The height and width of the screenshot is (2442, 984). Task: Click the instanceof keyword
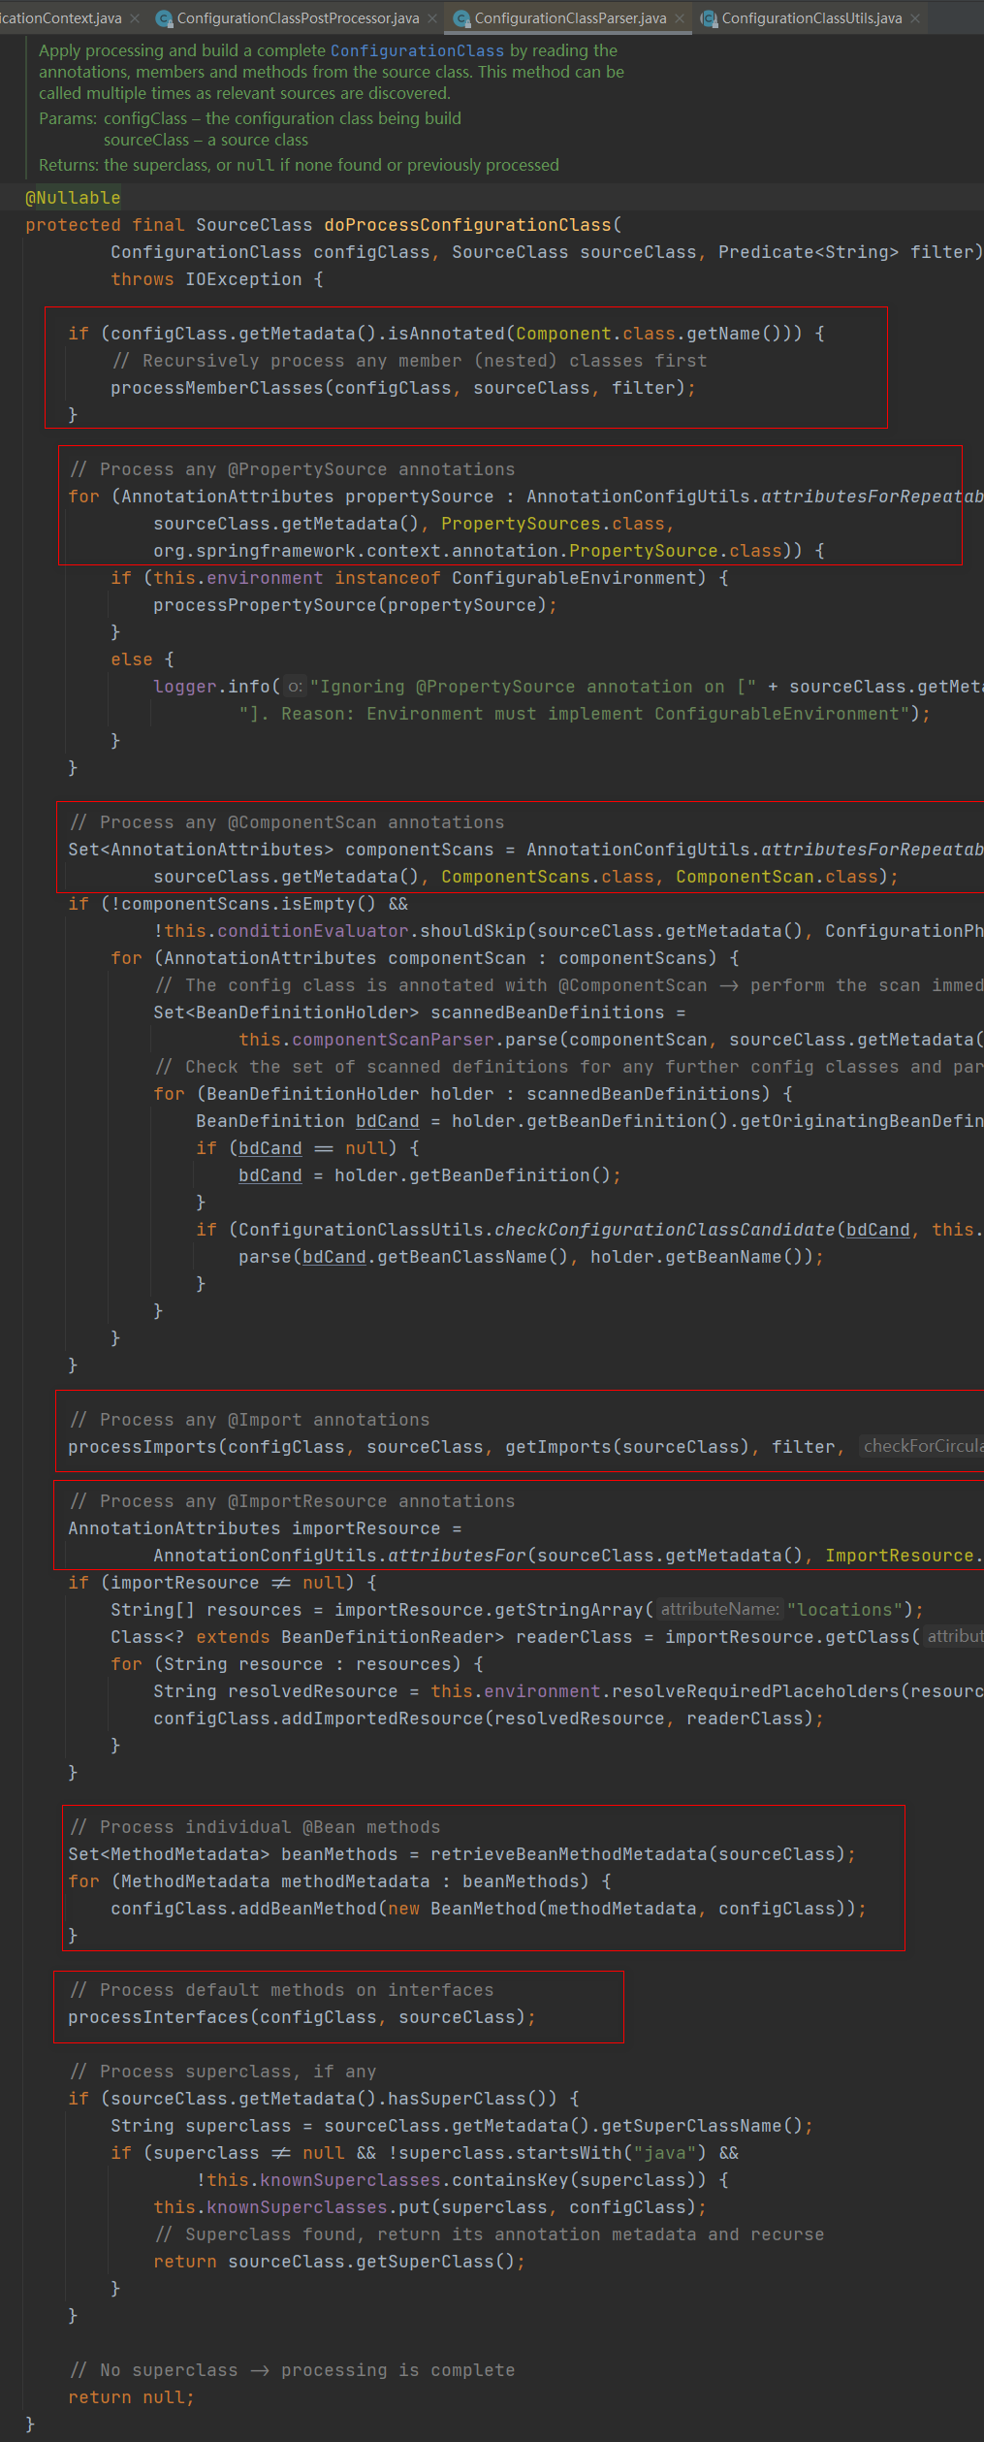388,578
